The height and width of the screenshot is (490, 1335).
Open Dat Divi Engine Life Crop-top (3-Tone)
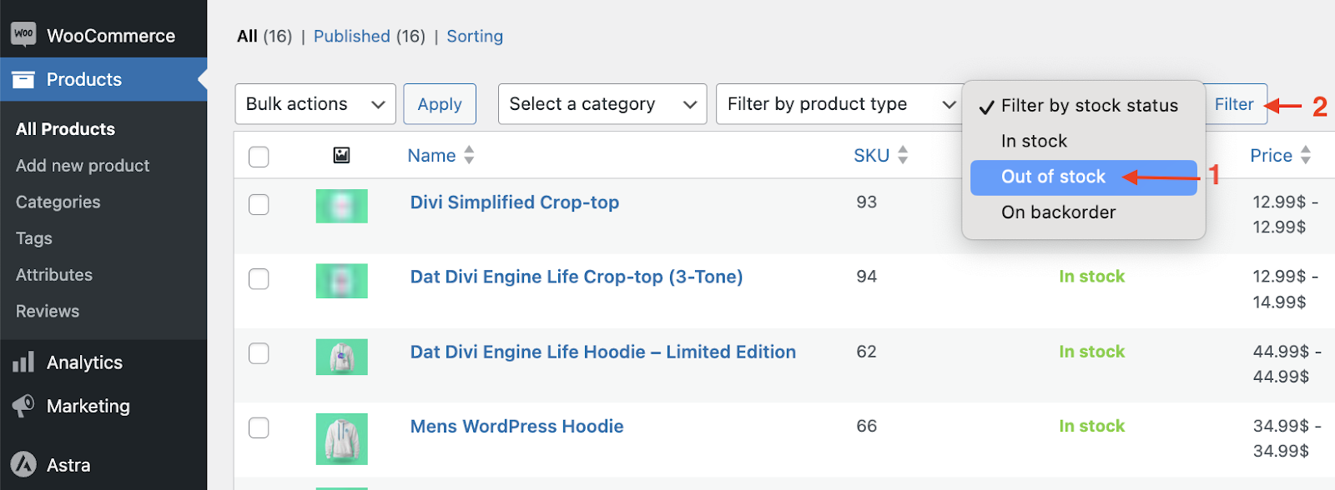pyautogui.click(x=577, y=277)
